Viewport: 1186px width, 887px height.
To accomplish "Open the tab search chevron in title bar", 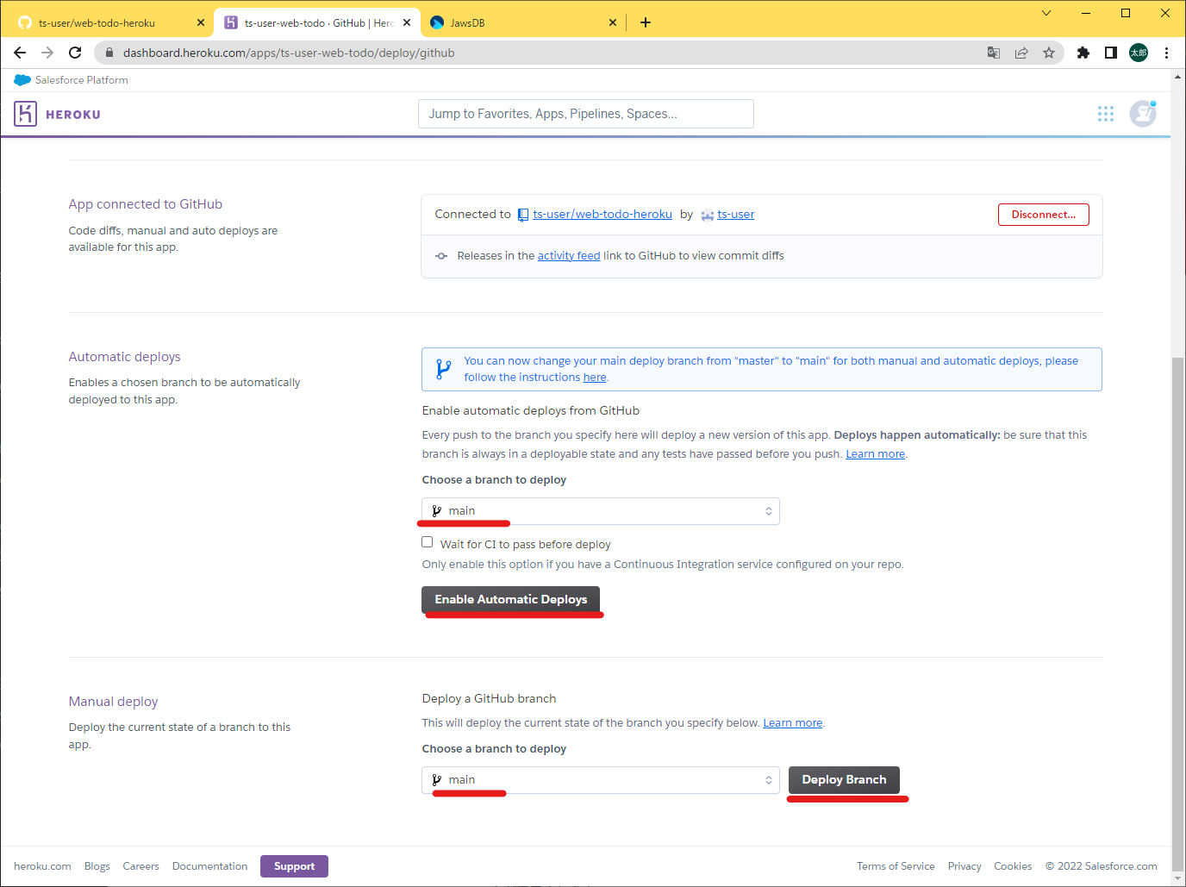I will tap(1046, 13).
